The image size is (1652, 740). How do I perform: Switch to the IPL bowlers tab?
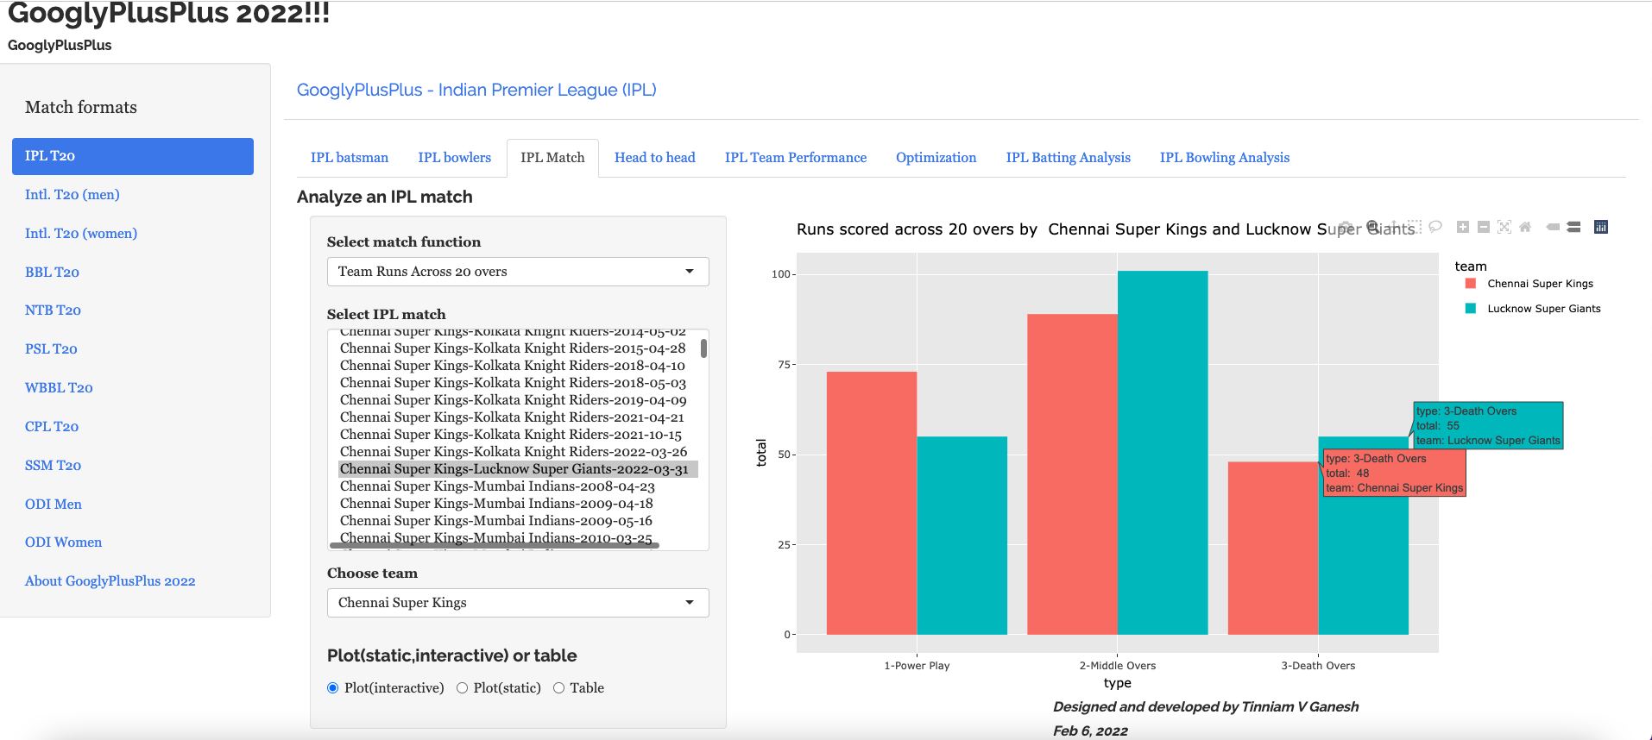454,158
